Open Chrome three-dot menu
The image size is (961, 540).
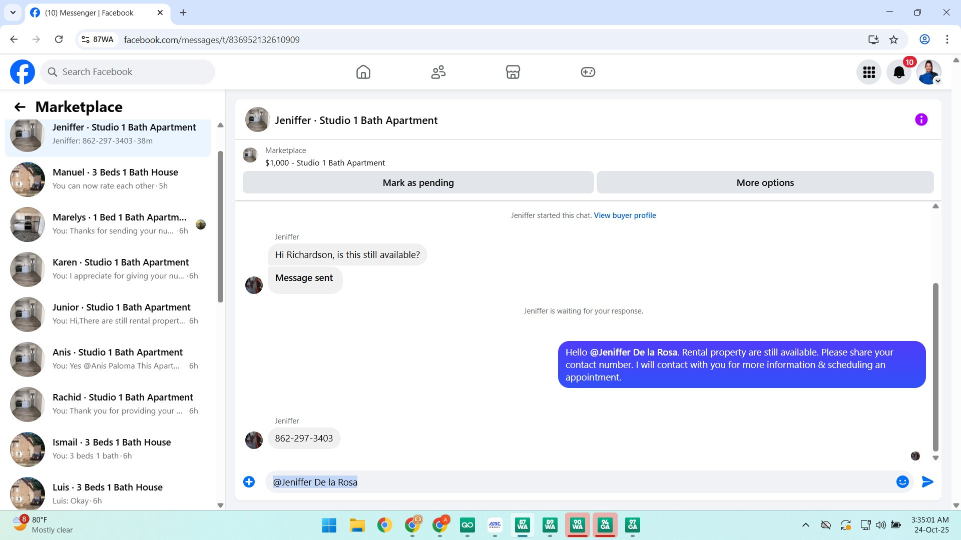(x=947, y=39)
